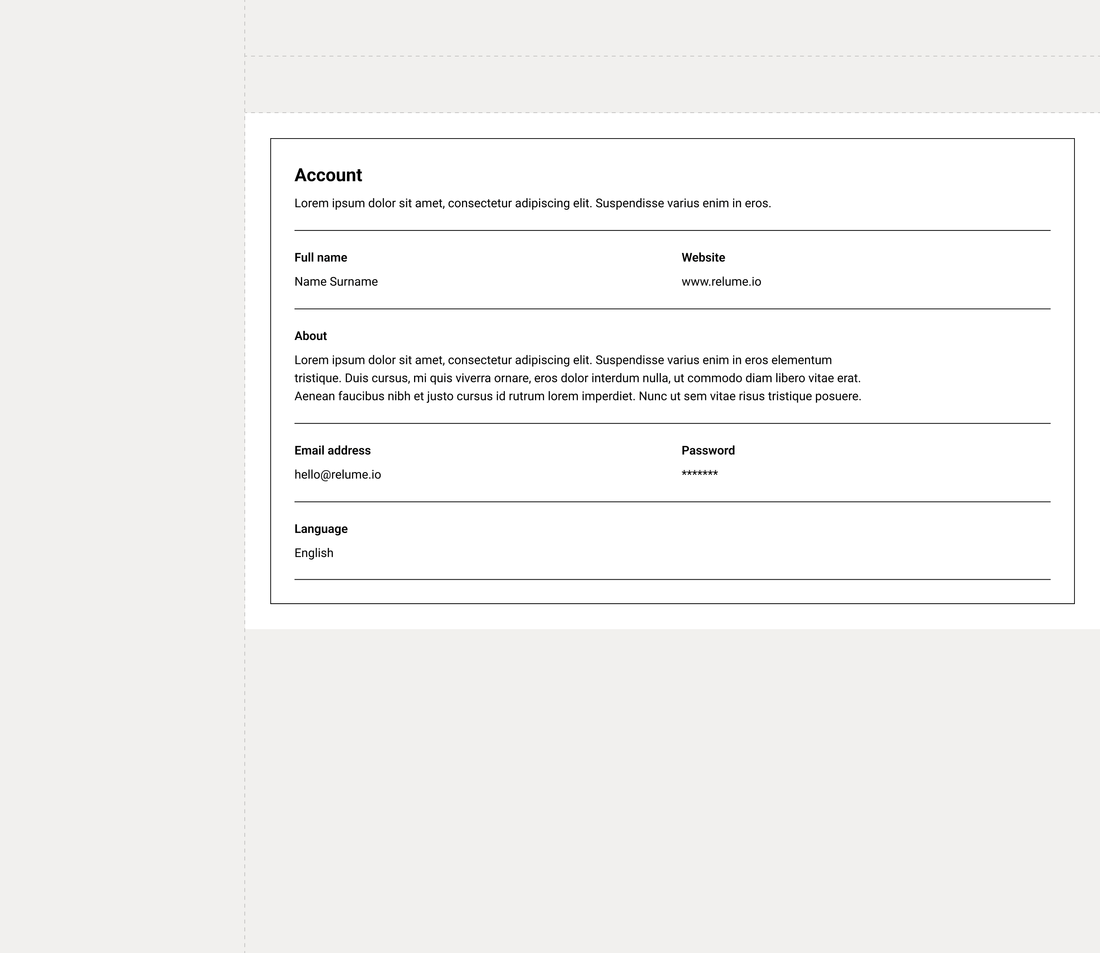Click the Name Surname value
Viewport: 1100px width, 953px height.
[x=336, y=281]
